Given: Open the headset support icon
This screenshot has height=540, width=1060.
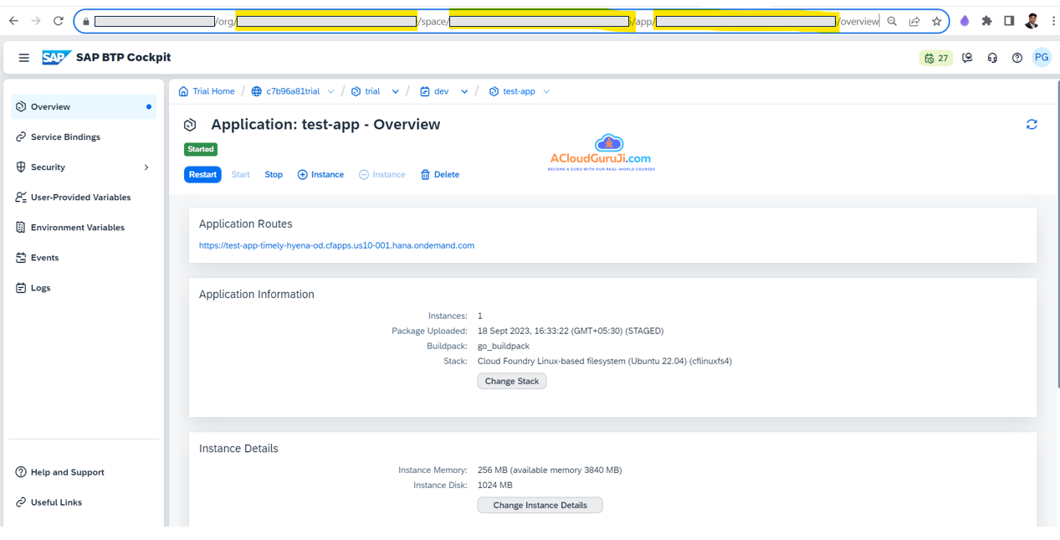Looking at the screenshot, I should pos(992,58).
